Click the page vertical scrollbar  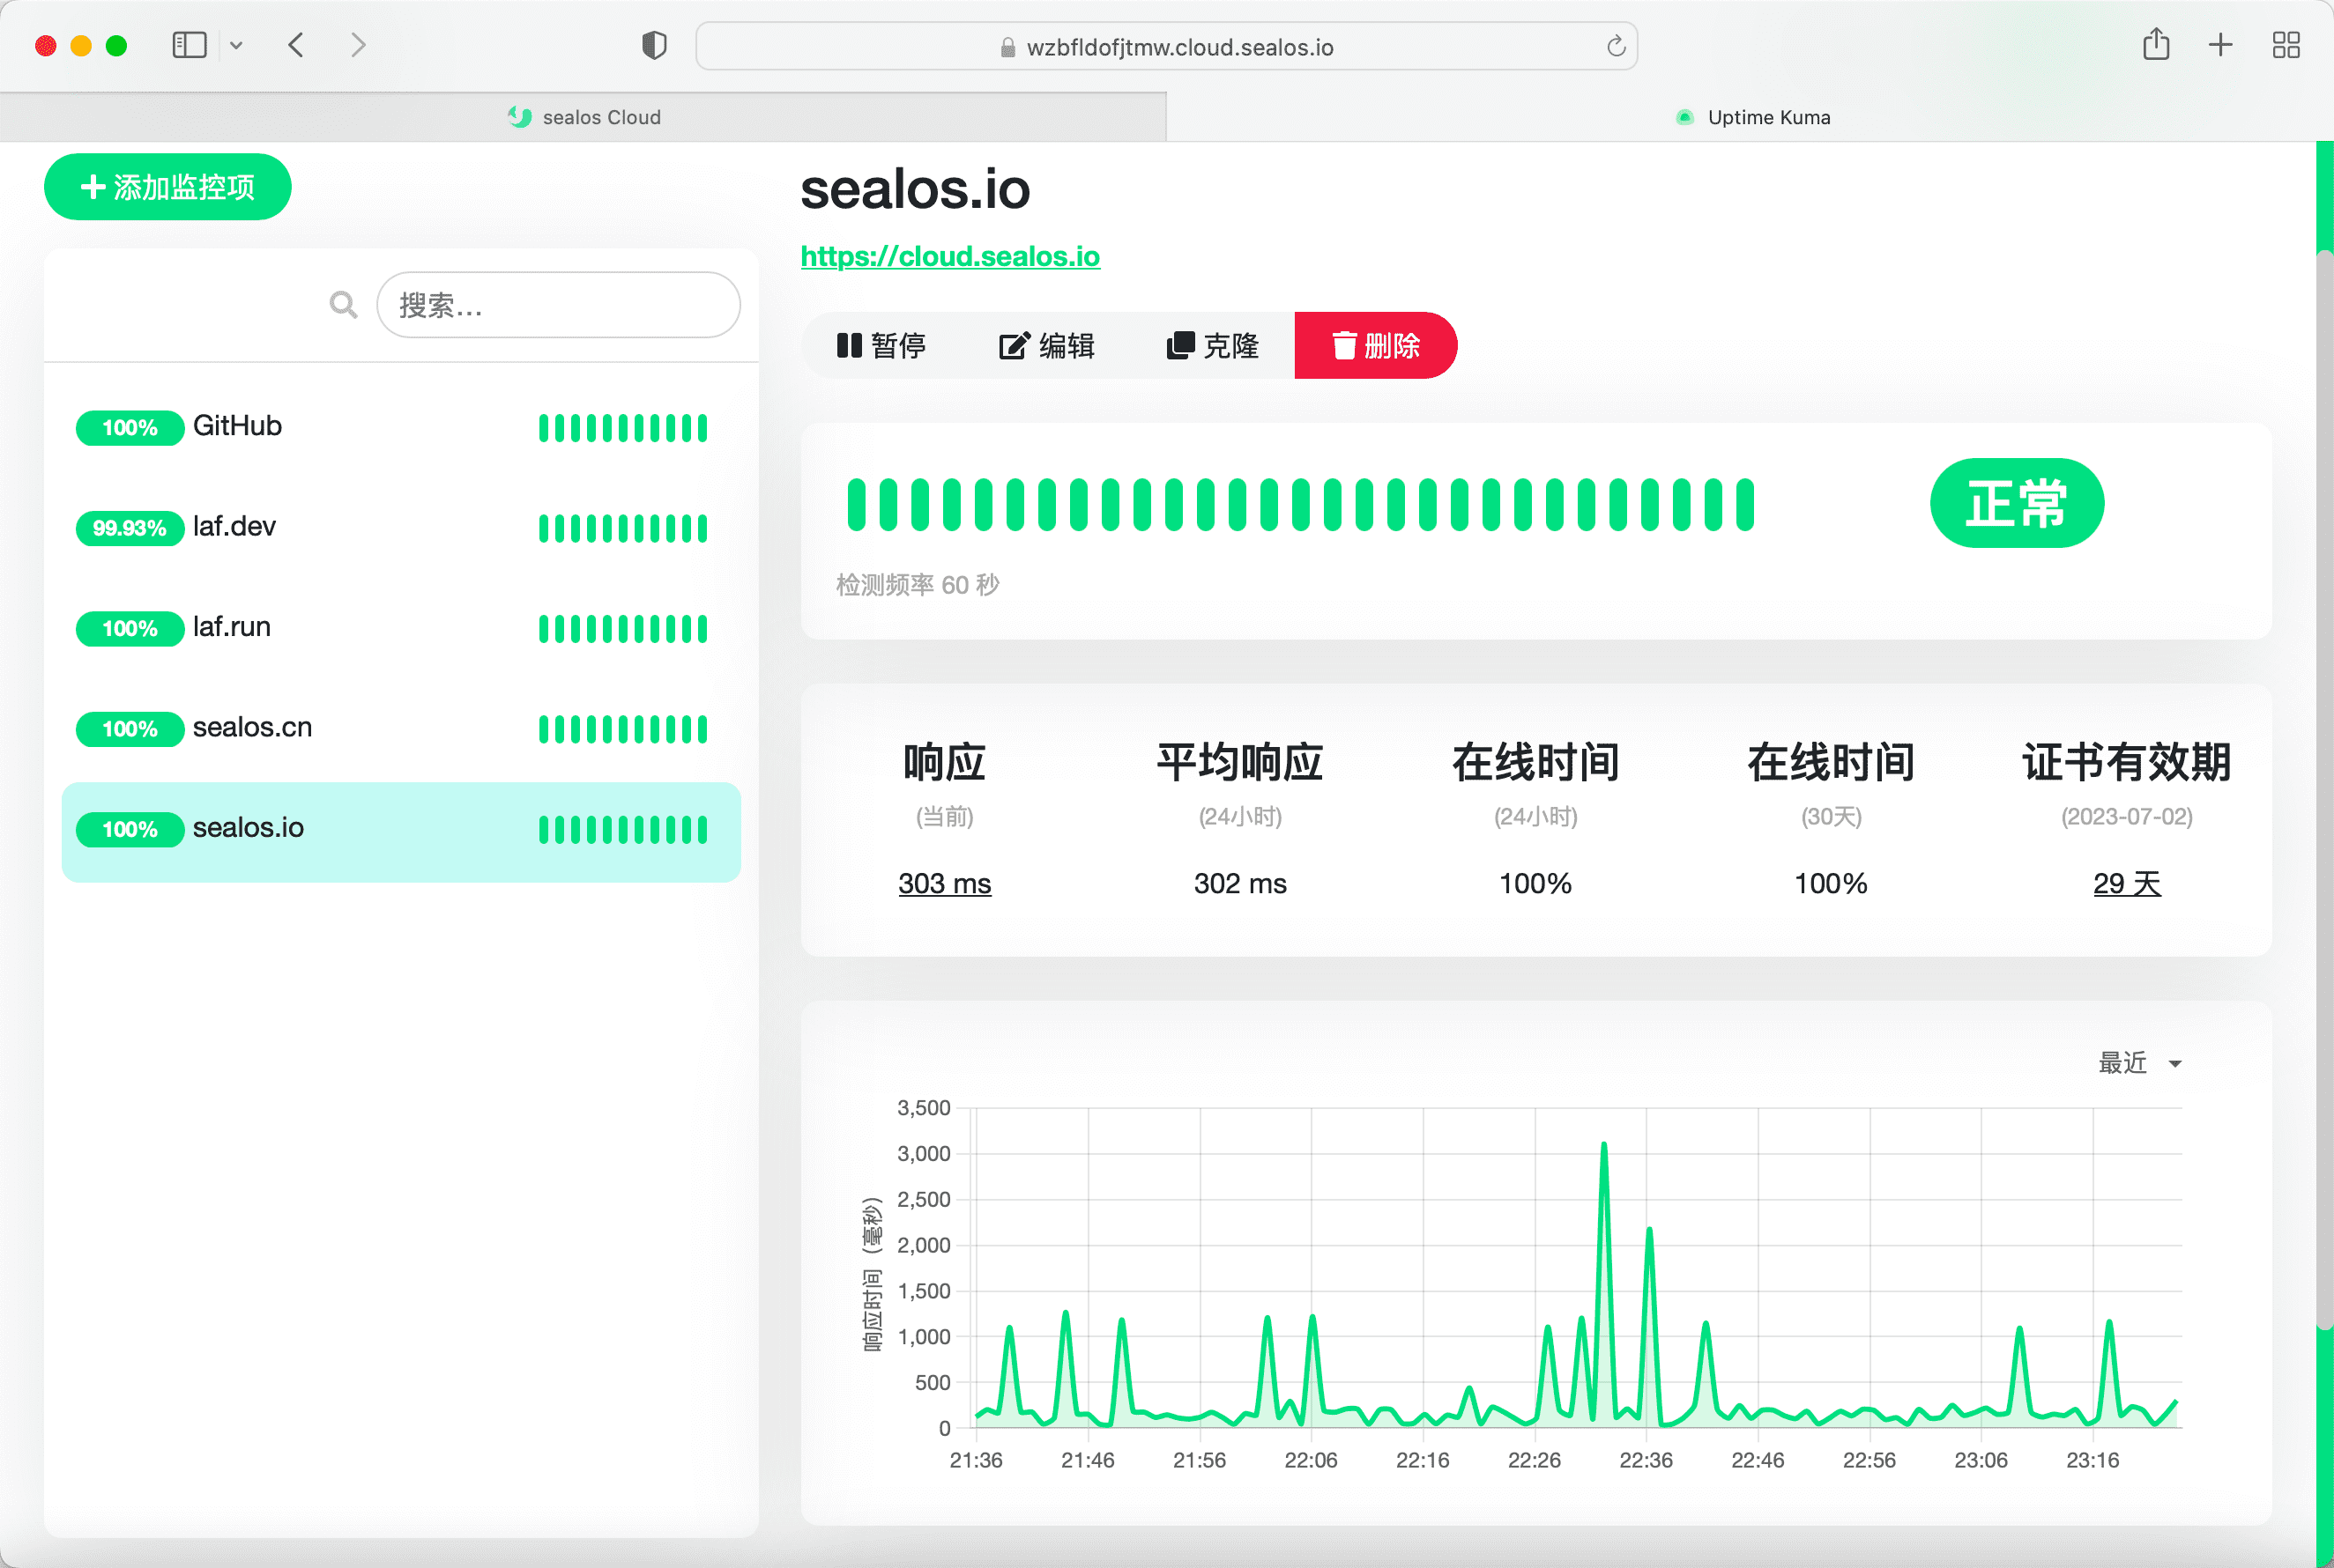tap(2325, 790)
